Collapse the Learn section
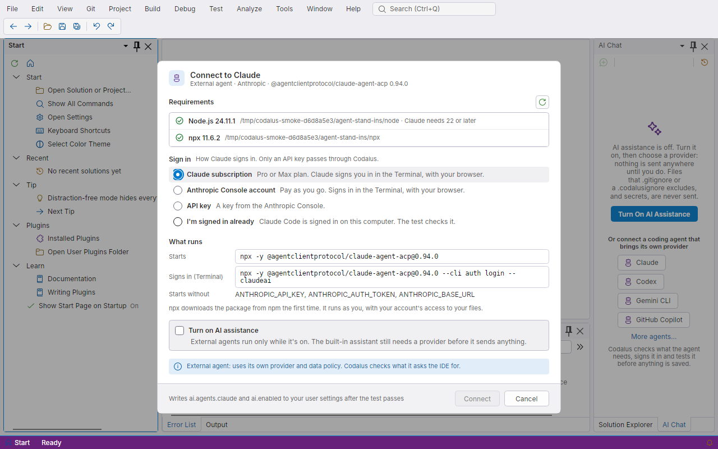 (x=16, y=265)
